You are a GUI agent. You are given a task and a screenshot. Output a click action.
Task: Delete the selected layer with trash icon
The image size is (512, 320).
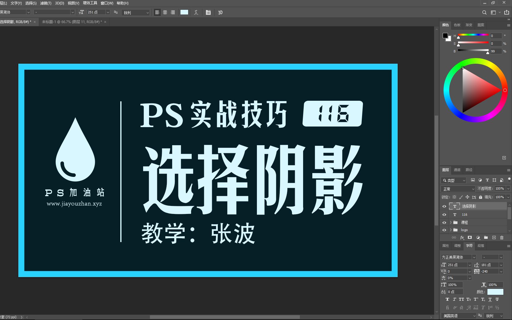[502, 238]
